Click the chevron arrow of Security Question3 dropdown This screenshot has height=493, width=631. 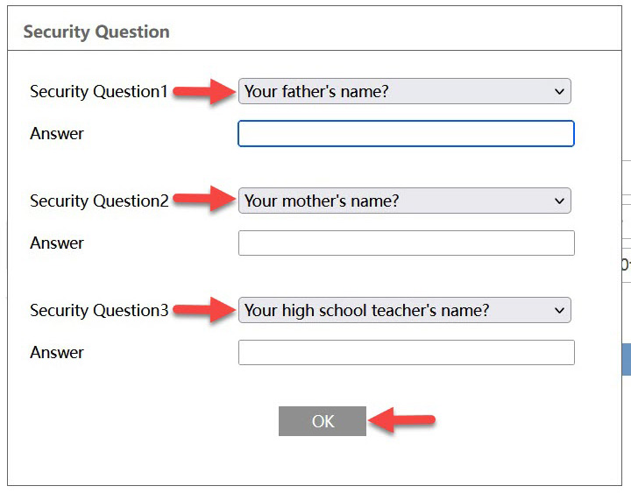[560, 310]
